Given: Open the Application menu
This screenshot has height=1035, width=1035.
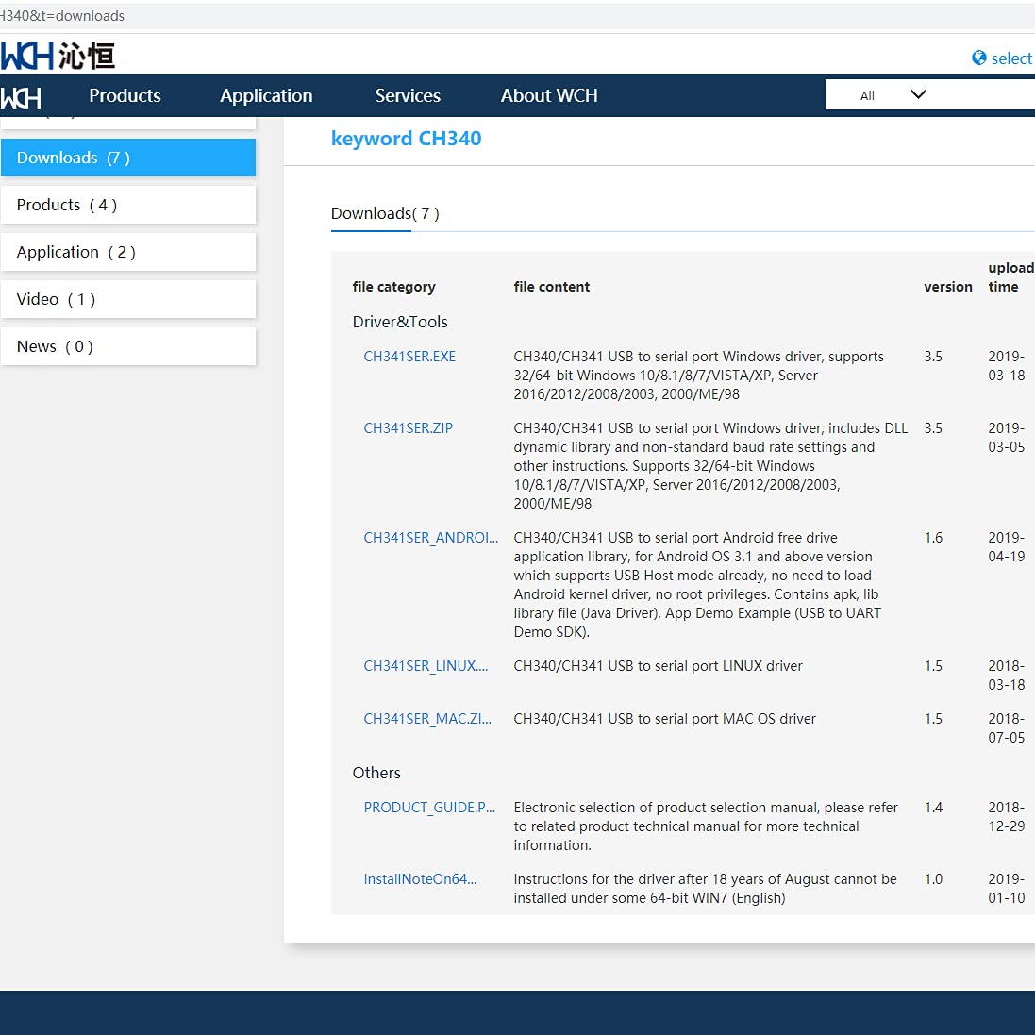Looking at the screenshot, I should click(266, 95).
